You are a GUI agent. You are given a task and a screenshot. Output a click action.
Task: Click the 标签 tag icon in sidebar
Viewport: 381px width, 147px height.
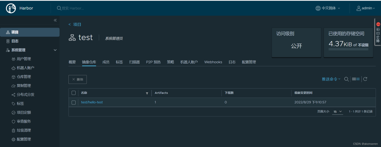[13, 104]
